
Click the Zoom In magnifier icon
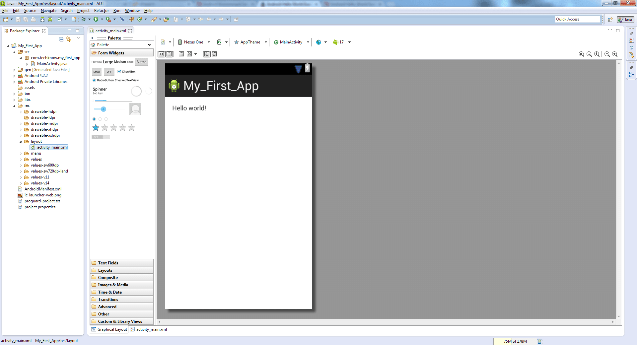[615, 54]
